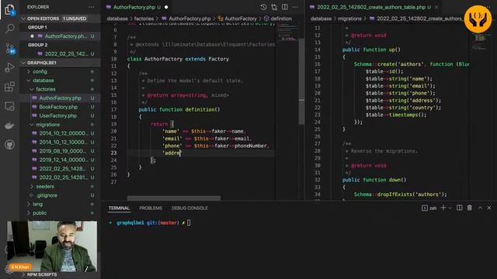Open 2022_02_25_142... file in Group 2
The width and height of the screenshot is (497, 279).
(61, 53)
